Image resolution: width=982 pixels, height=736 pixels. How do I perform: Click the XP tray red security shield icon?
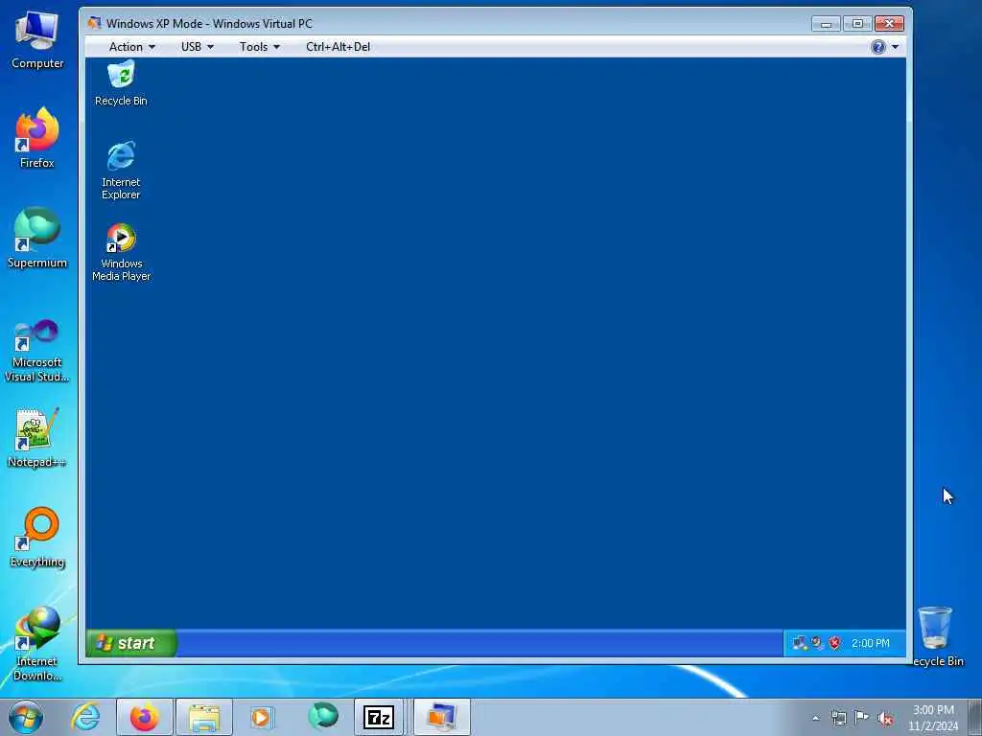point(835,643)
